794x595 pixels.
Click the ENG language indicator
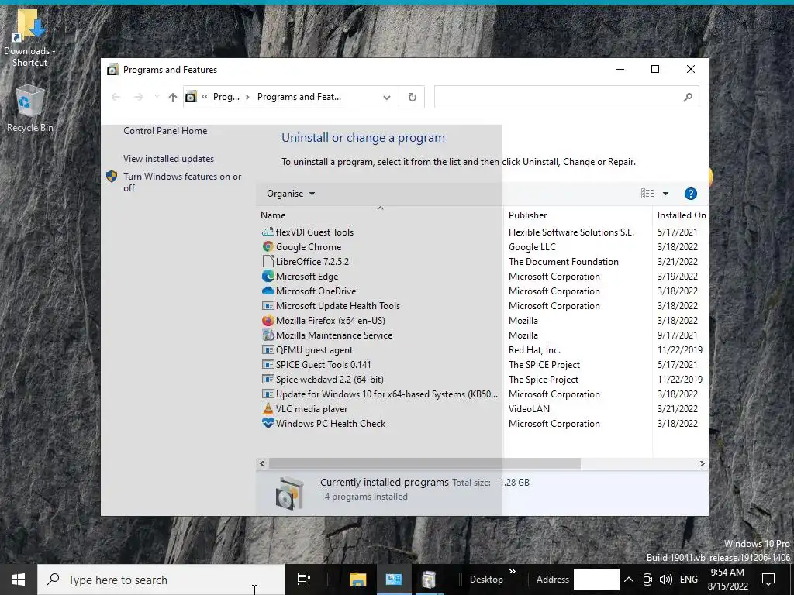click(x=689, y=580)
